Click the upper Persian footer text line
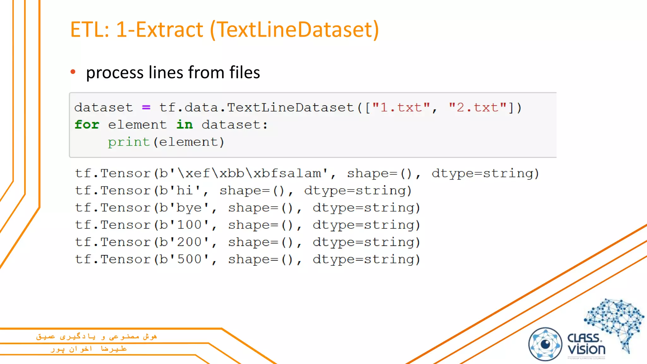 pyautogui.click(x=96, y=337)
